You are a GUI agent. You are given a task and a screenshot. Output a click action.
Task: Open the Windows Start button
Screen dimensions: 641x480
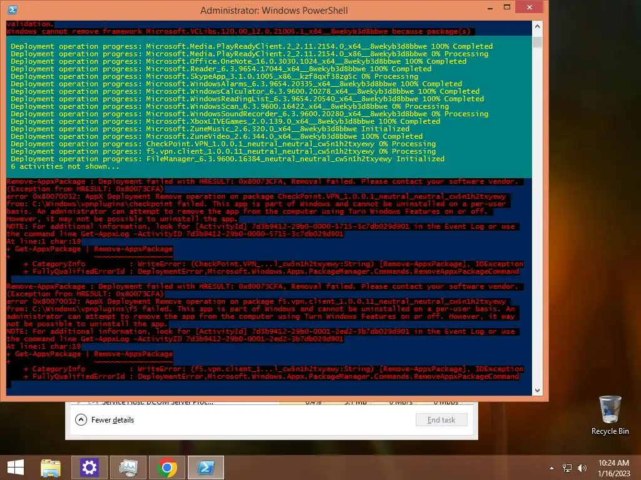(16, 467)
